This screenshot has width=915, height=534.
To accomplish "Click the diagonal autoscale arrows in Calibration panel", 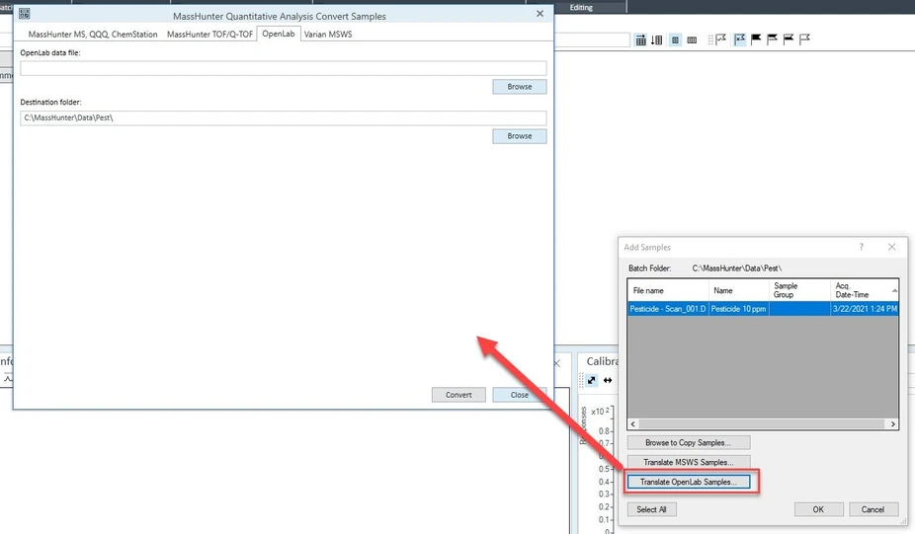I will coord(591,380).
